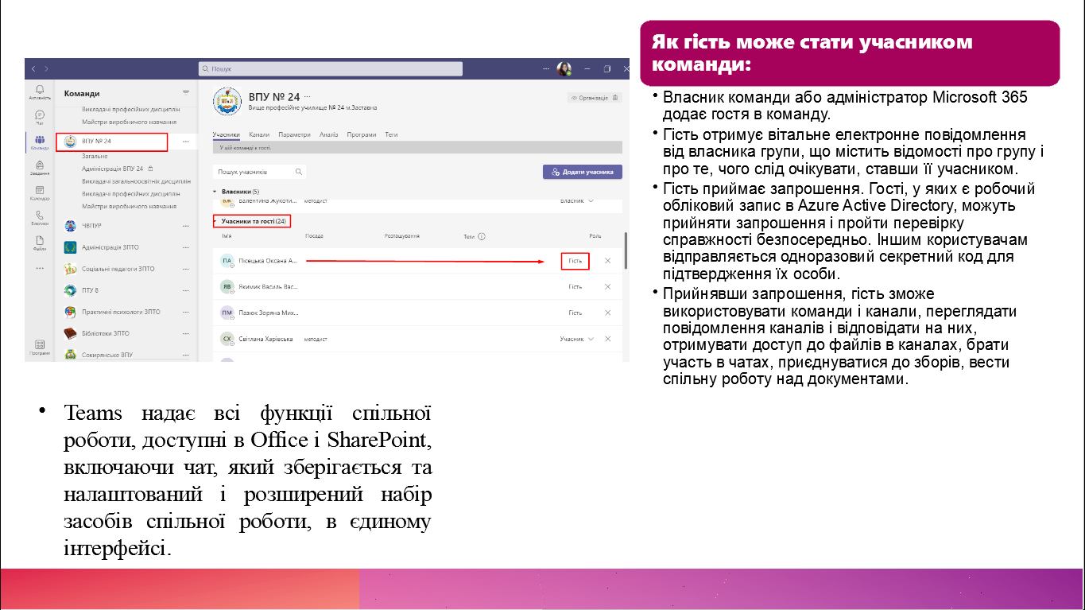Viewport: 1085px width, 610px height.
Task: Open the Calendar sidebar icon
Action: click(40, 192)
